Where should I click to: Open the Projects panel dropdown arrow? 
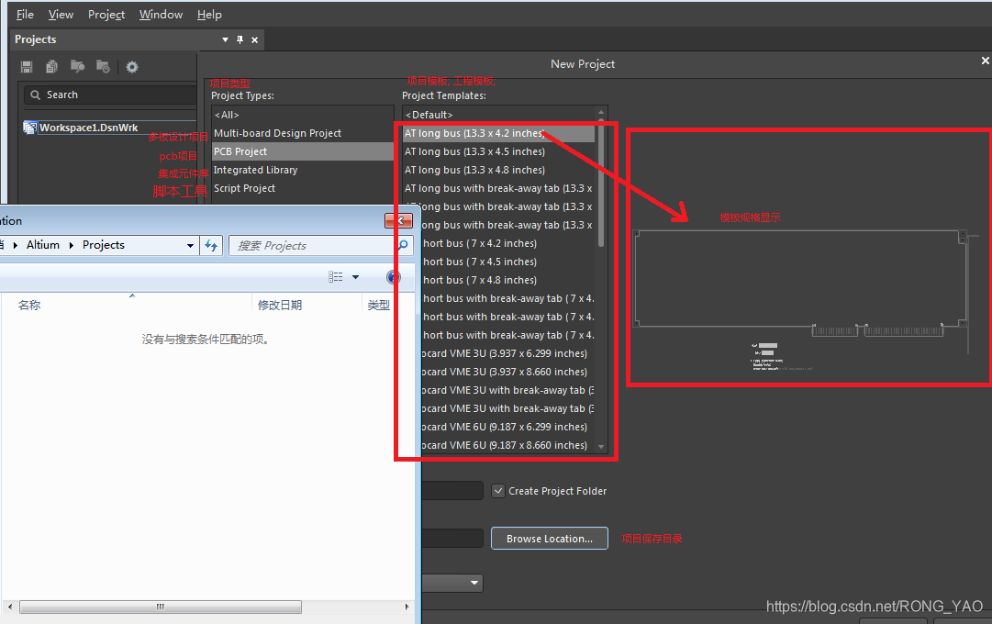226,39
